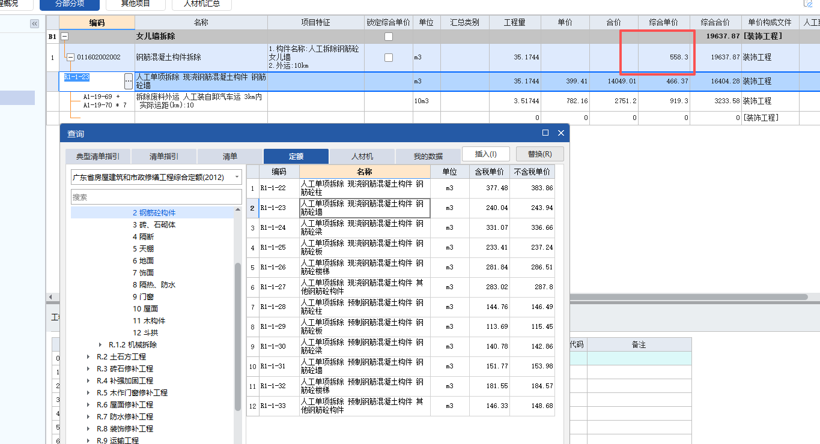Open the 分部分项 tab

click(70, 5)
